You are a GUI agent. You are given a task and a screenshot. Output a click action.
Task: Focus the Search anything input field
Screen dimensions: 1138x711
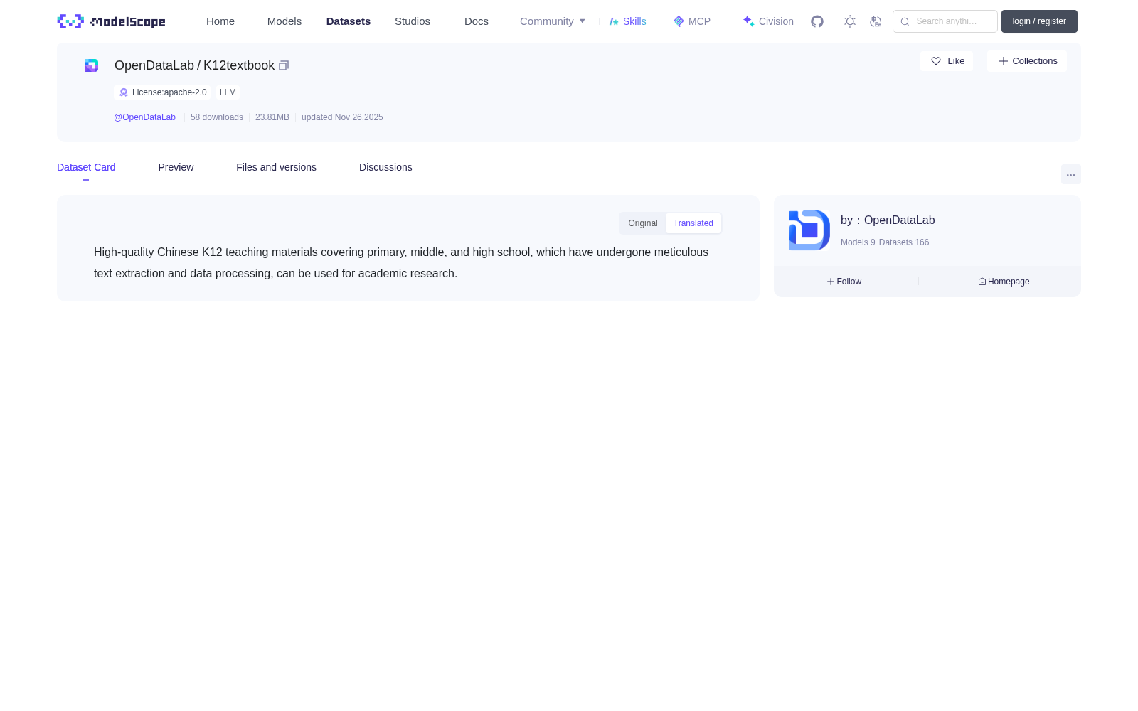pyautogui.click(x=945, y=21)
